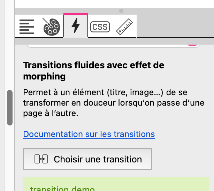The height and width of the screenshot is (191, 214).
Task: Open the color palette style tab
Action: [x=52, y=26]
